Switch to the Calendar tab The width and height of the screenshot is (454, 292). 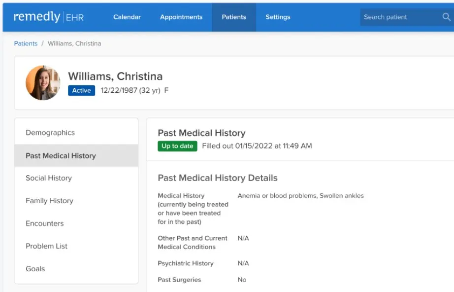(127, 17)
